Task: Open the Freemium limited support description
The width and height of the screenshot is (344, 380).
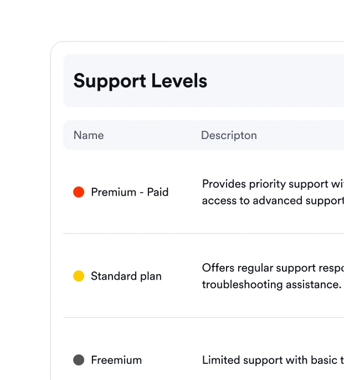Action: click(273, 360)
